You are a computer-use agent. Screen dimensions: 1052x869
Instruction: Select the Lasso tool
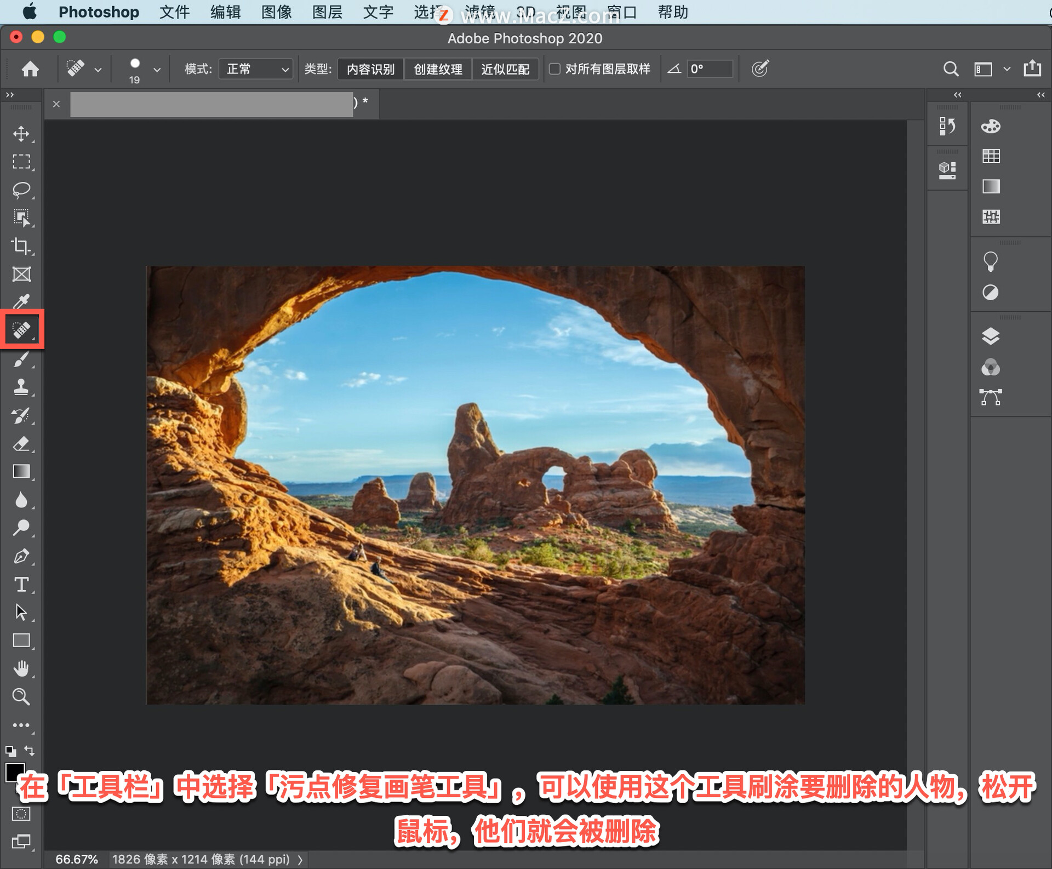(21, 190)
